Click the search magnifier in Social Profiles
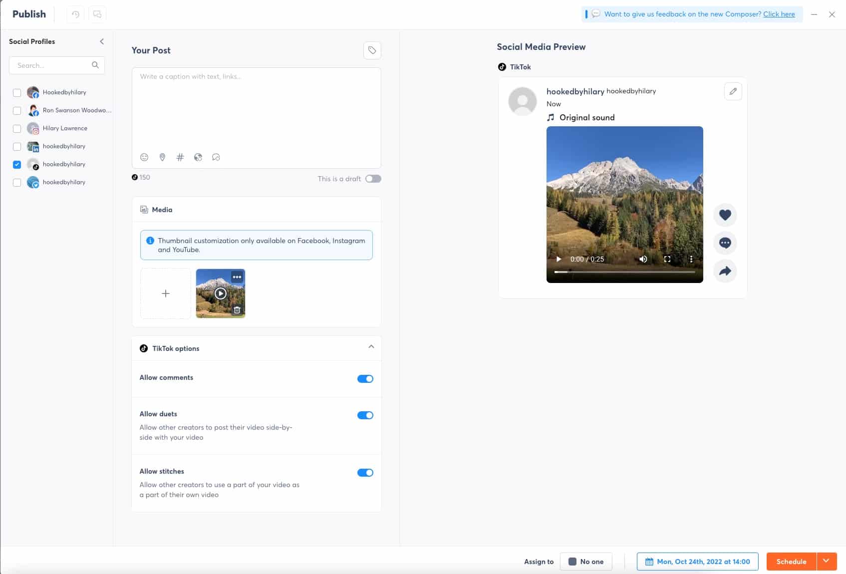The image size is (846, 574). [x=95, y=65]
